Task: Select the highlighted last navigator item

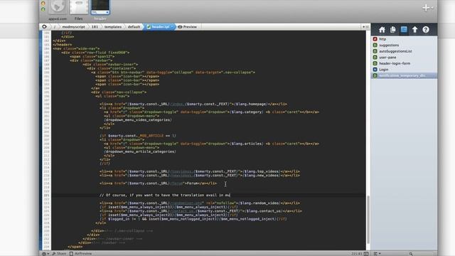Action: 404,75
